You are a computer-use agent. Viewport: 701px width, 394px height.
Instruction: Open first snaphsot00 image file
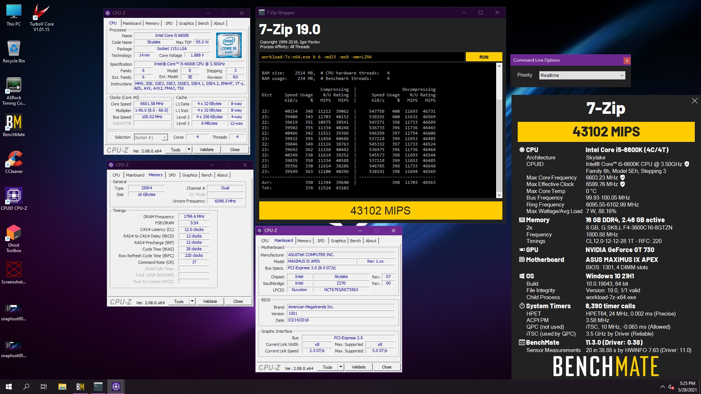(14, 312)
